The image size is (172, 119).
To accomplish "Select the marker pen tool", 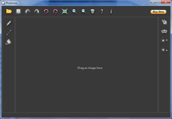I will (x=9, y=23).
